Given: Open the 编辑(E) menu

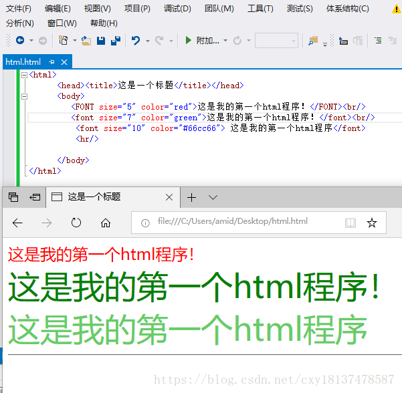Looking at the screenshot, I should point(58,9).
